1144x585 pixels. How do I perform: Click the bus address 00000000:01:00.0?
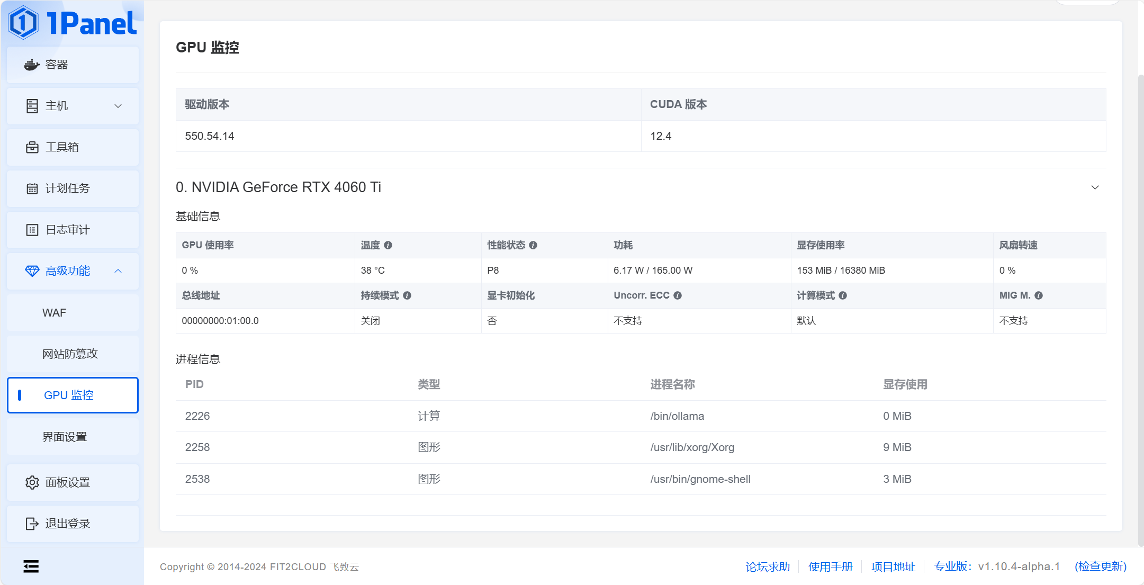coord(220,321)
